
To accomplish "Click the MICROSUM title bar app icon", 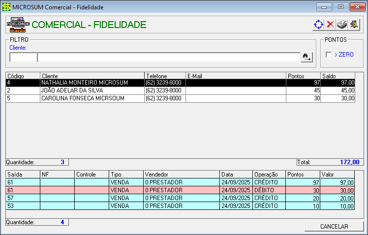I will [x=6, y=7].
